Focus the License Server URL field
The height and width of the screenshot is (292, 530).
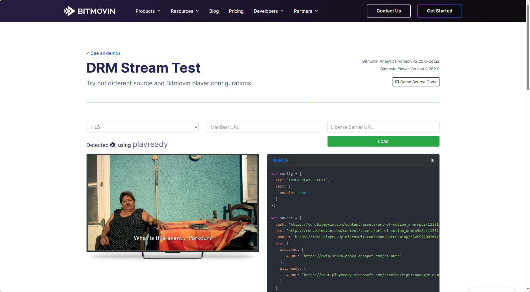(x=384, y=127)
